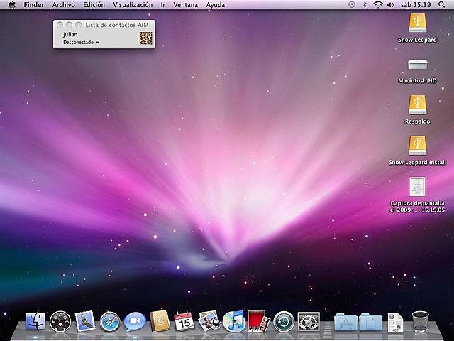Click the julian account name

click(x=70, y=35)
